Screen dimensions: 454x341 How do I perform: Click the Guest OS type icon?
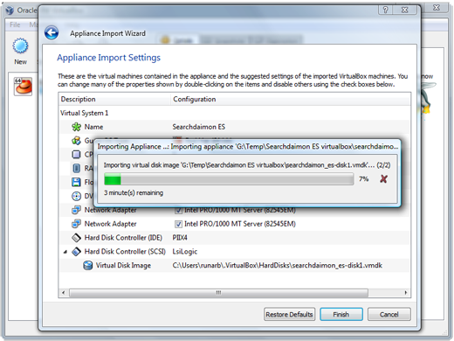tap(76, 141)
